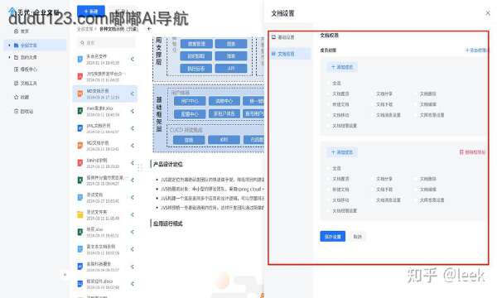
Task: Tick the first group's select-all checkbox
Action: (x=328, y=83)
